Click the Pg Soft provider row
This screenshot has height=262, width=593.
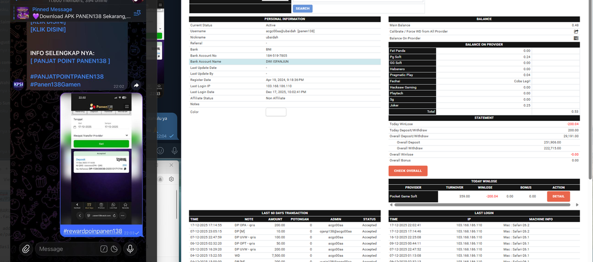click(x=484, y=57)
